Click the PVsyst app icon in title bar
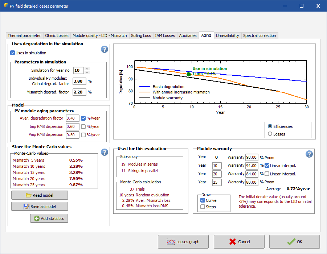This screenshot has width=327, height=254. (6, 5)
